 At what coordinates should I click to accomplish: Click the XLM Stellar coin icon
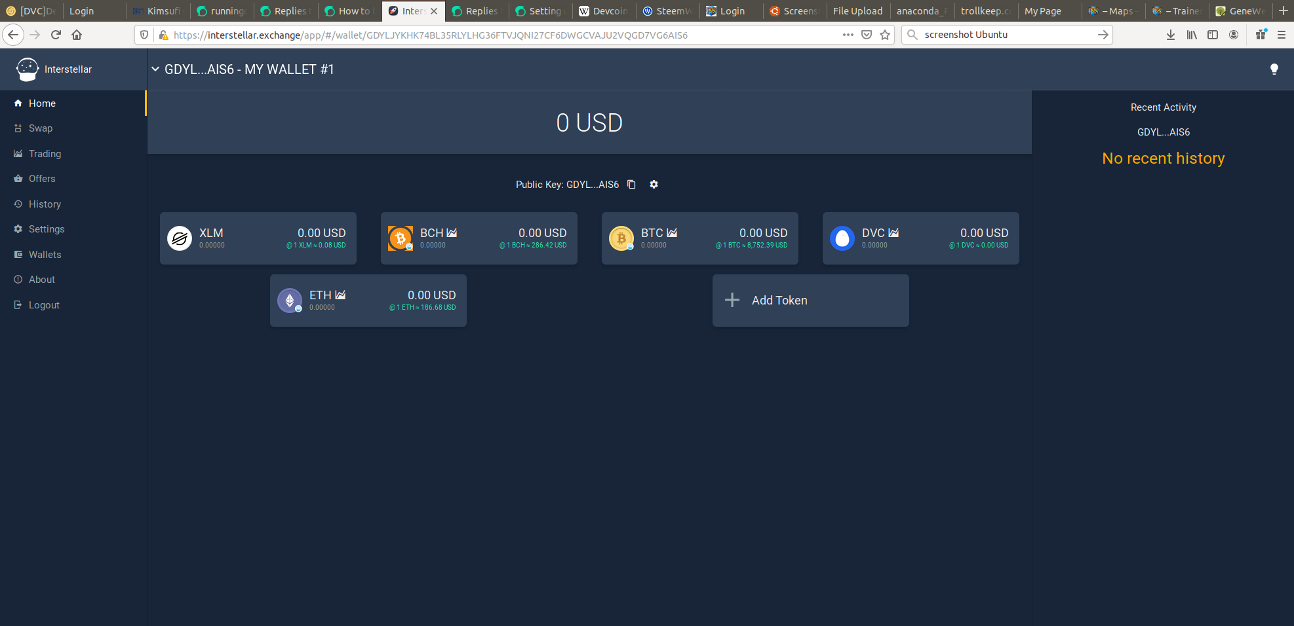180,238
